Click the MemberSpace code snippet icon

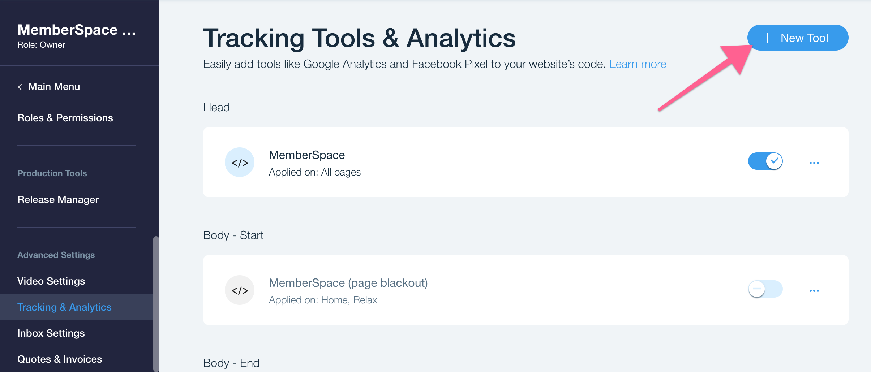coord(240,162)
